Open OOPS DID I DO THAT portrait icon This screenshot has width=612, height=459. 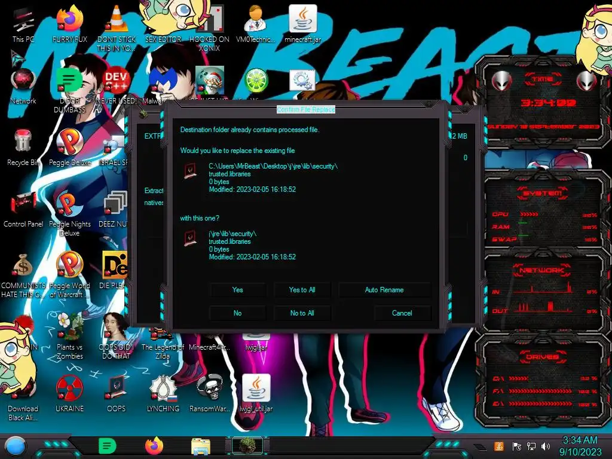coord(117,336)
